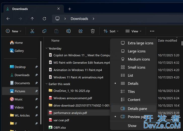The height and width of the screenshot is (131, 183).
Task: Choose Extra large icons view
Action: click(x=140, y=43)
